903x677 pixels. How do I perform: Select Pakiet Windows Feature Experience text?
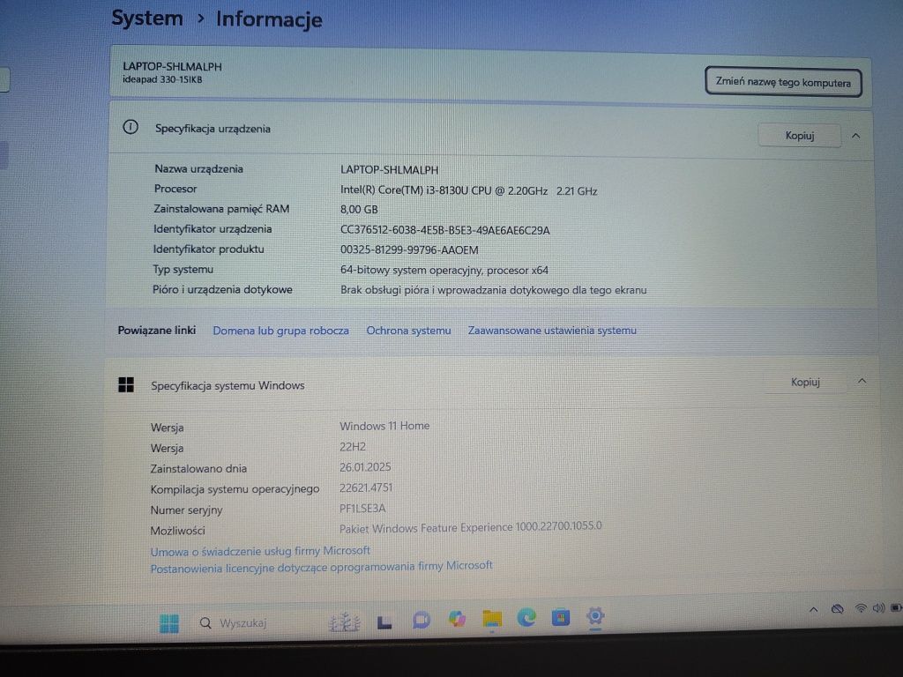click(471, 527)
